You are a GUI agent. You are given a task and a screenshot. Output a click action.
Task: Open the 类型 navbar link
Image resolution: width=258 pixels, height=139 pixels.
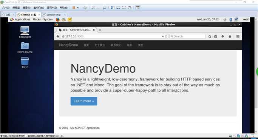point(141,45)
